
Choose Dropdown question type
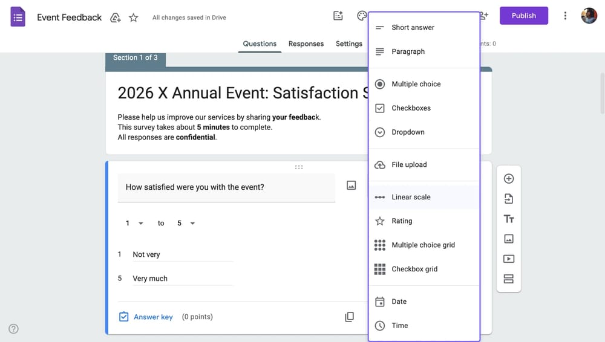[x=424, y=132]
